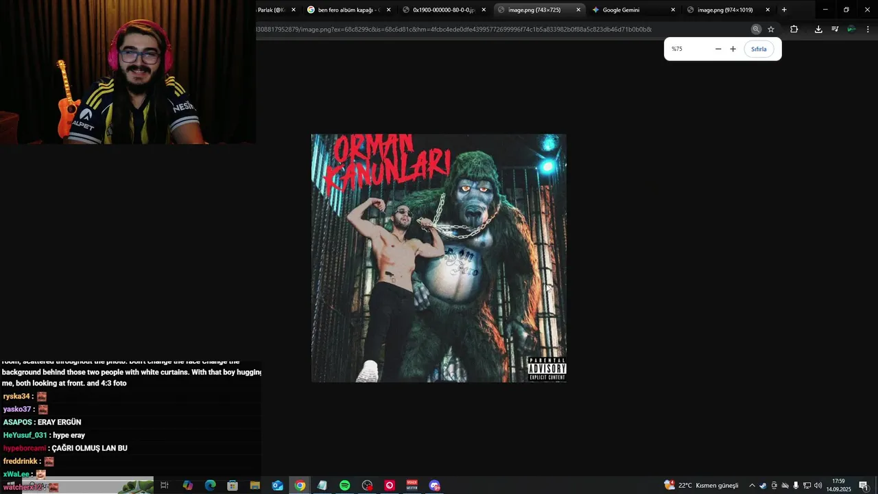This screenshot has height=494, width=878.
Task: Close the Parlak tab
Action: (x=294, y=10)
